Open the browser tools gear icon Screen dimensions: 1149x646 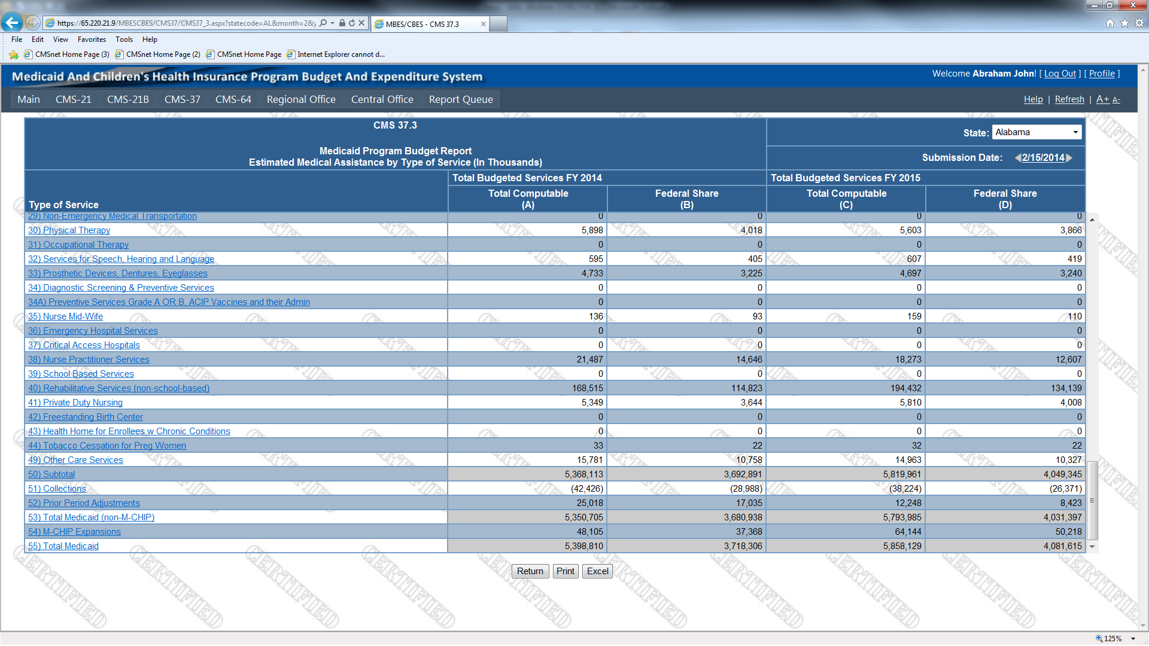tap(1139, 23)
